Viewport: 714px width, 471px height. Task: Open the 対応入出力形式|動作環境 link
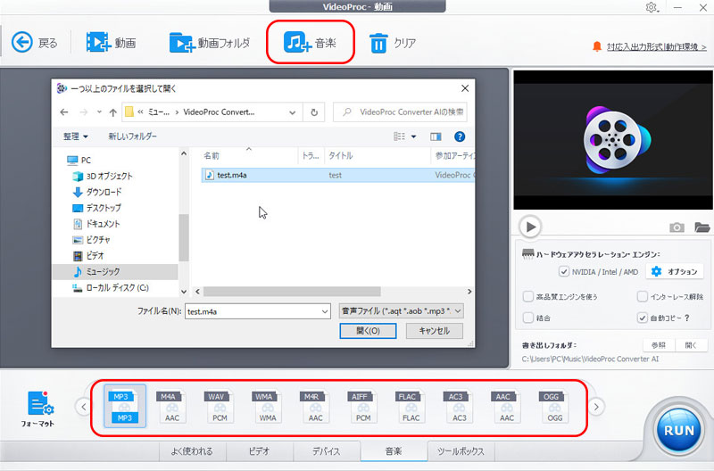pos(657,47)
